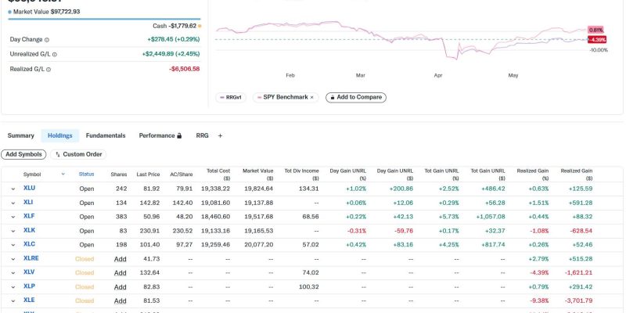The image size is (626, 313).
Task: Sort by the Total Cost column header
Action: (218, 174)
